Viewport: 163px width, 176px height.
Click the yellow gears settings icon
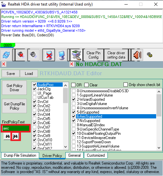coord(150,55)
